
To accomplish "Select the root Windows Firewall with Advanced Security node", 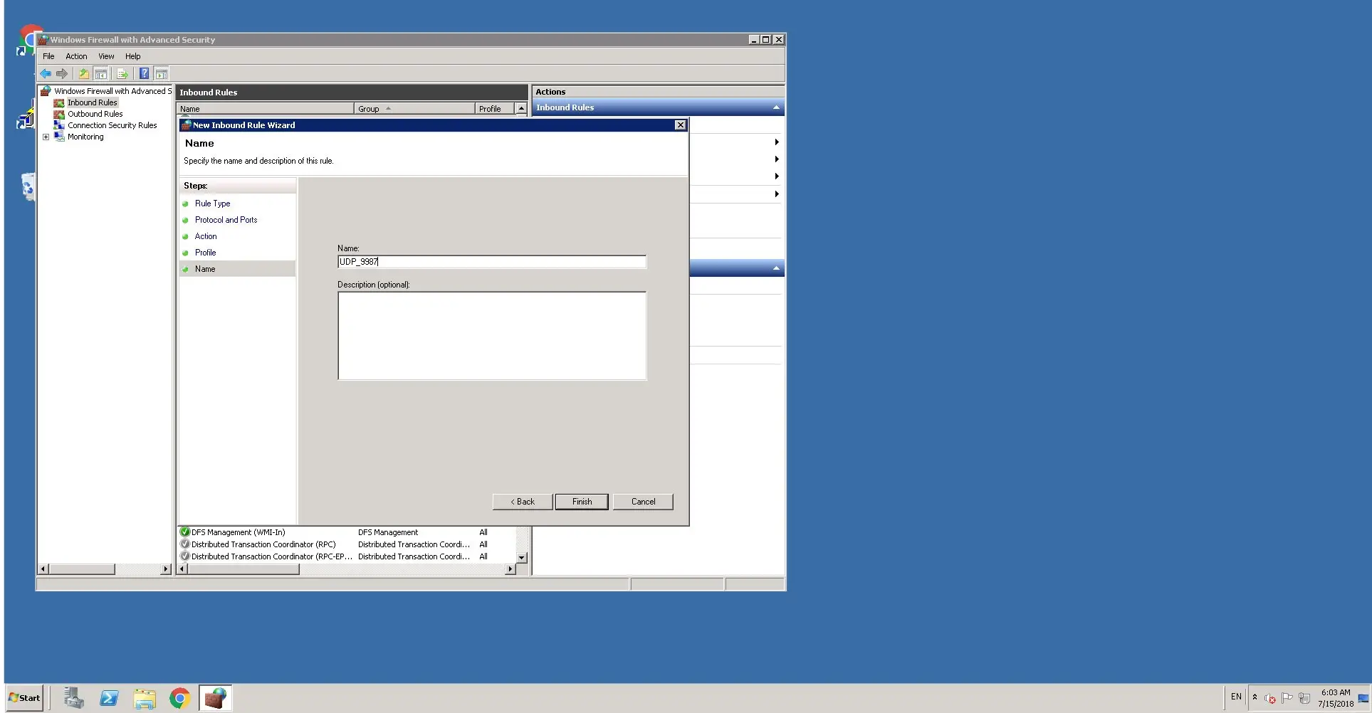I will (112, 91).
